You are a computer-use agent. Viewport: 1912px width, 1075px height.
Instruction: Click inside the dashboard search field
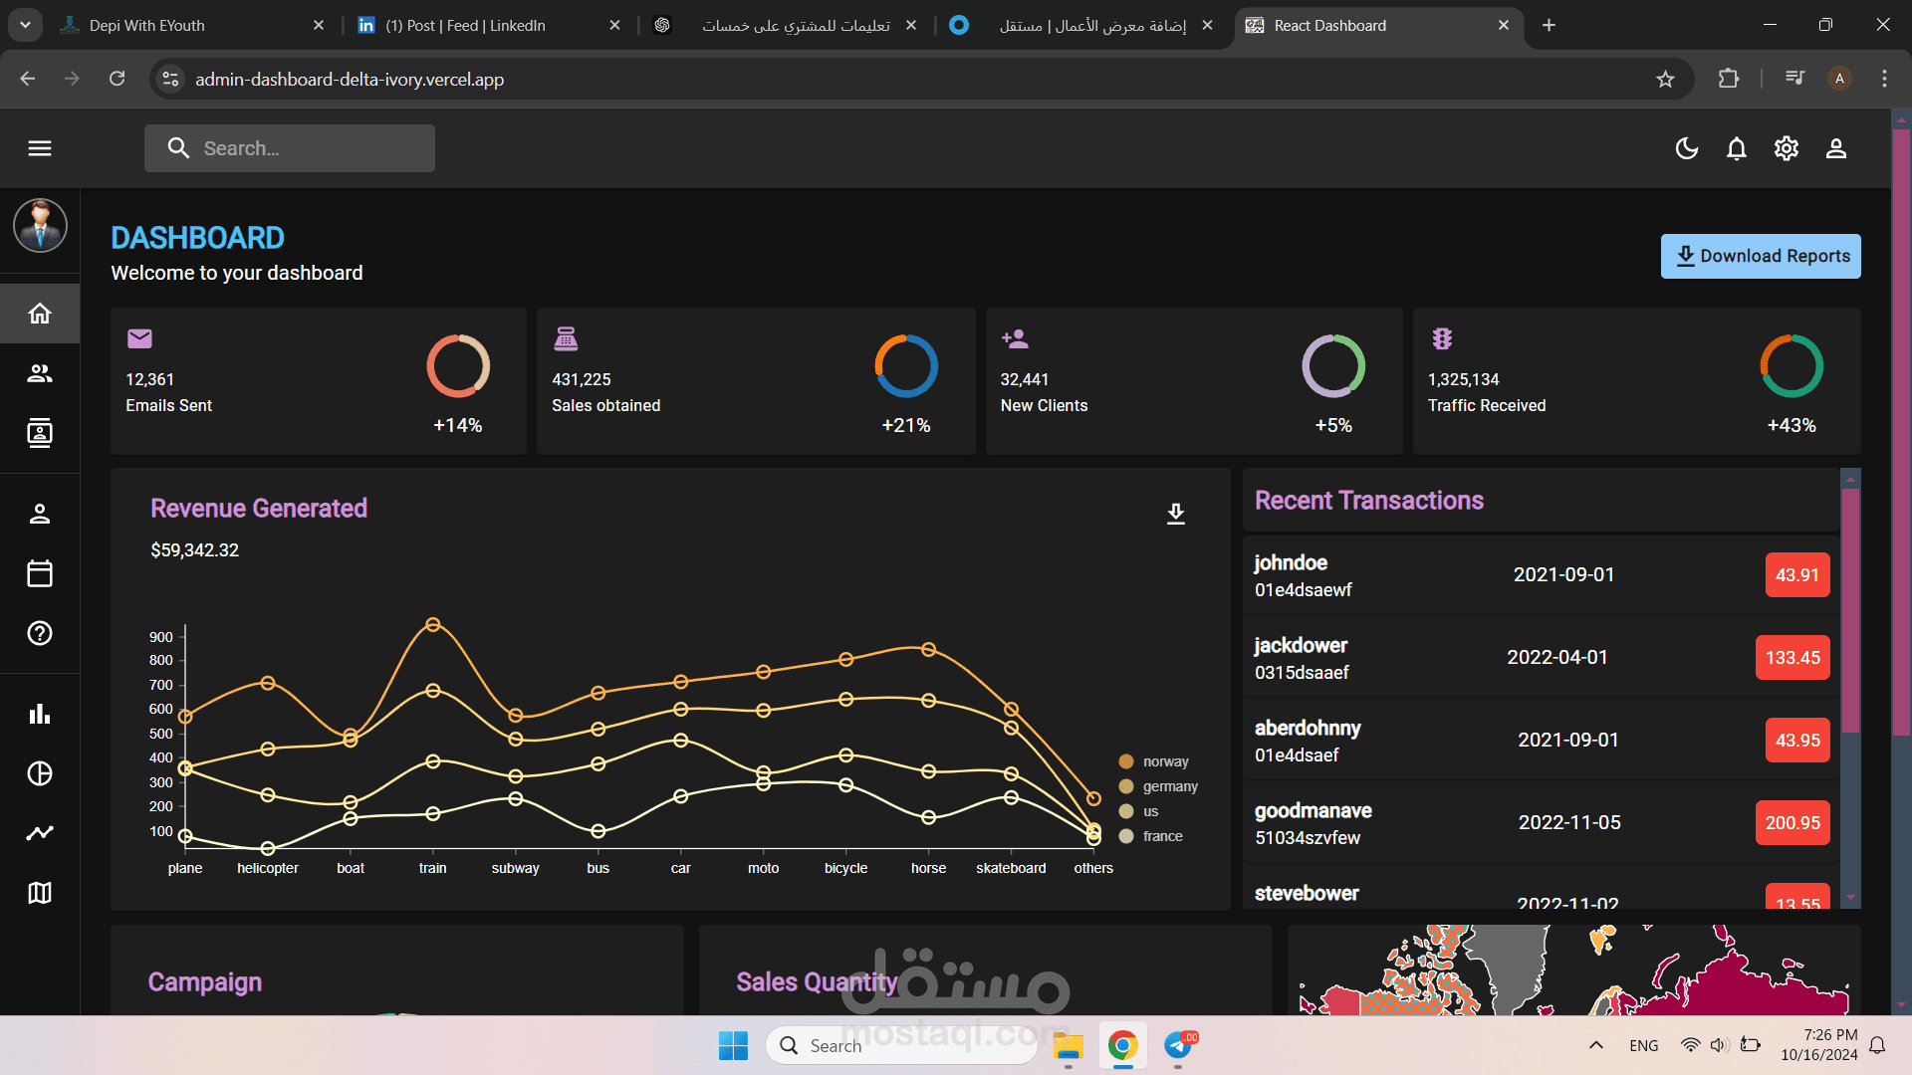point(289,147)
